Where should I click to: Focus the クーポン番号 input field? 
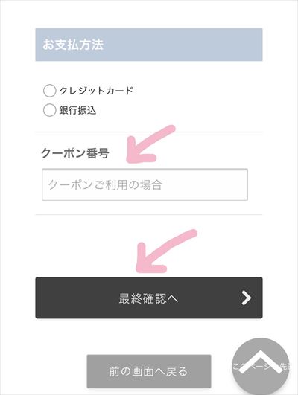(x=145, y=184)
